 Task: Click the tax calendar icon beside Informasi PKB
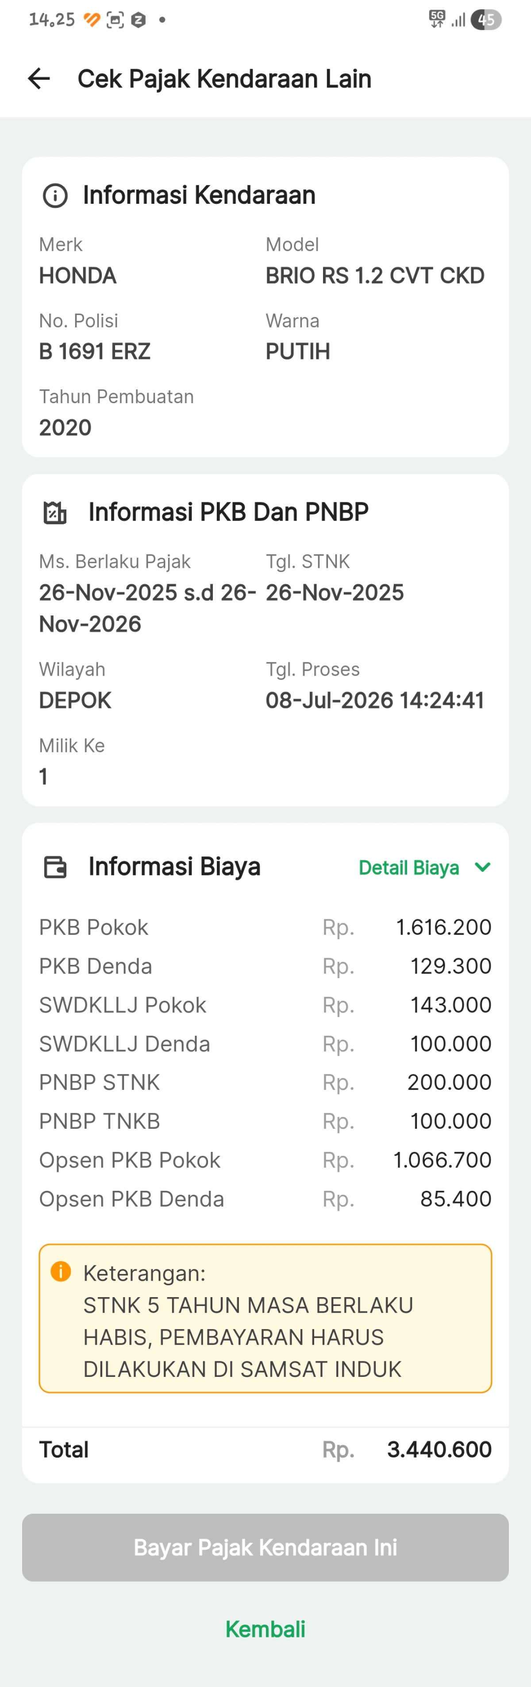click(55, 512)
